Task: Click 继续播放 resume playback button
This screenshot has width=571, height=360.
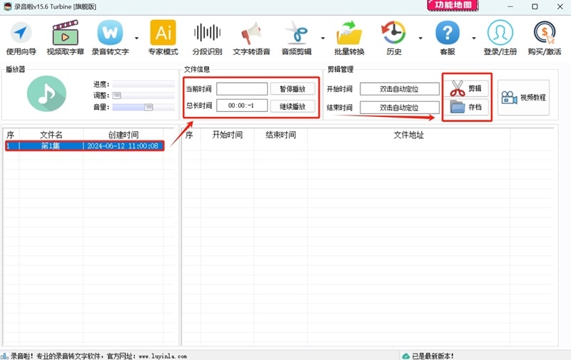Action: pos(293,106)
